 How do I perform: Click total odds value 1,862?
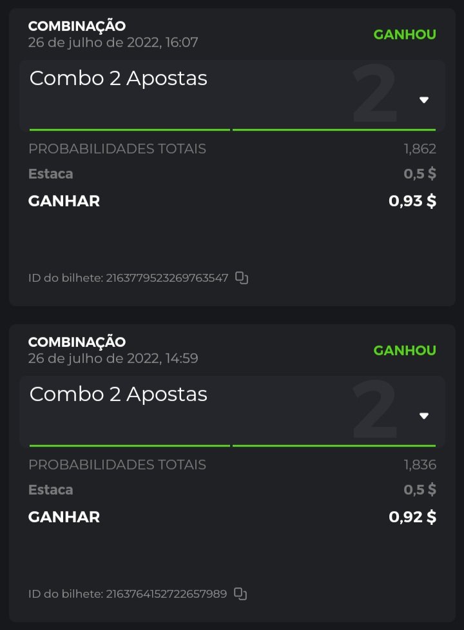[420, 149]
